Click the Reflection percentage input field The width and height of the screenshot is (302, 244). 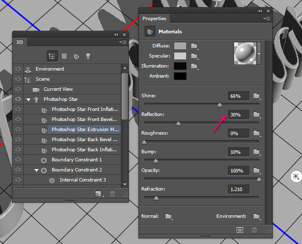coord(238,115)
